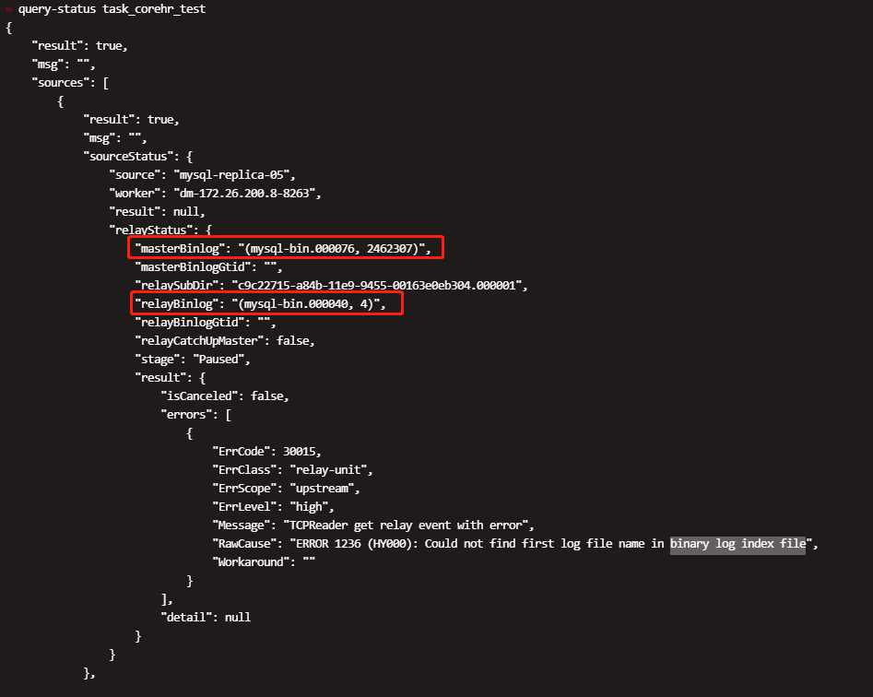Click the "isCanceled": false line
Viewport: 873px width, 697px height.
[x=224, y=396]
